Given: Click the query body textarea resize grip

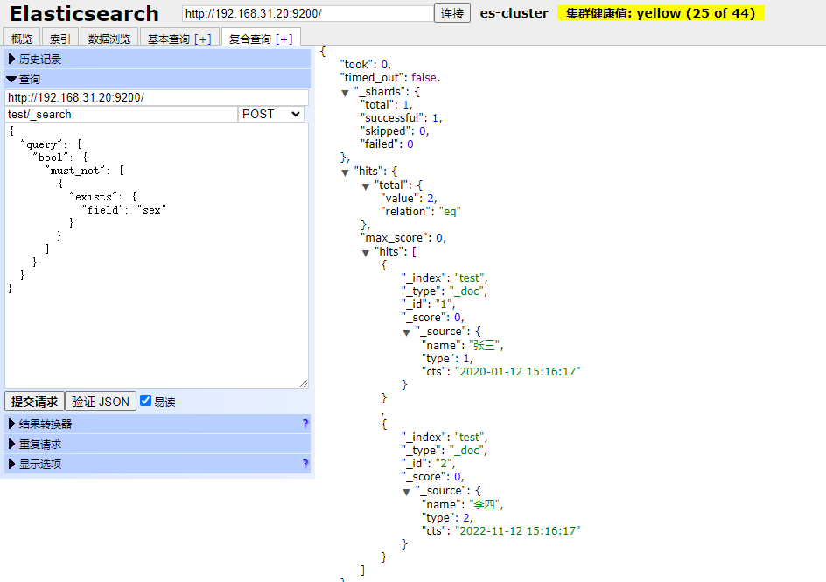Looking at the screenshot, I should [x=304, y=383].
